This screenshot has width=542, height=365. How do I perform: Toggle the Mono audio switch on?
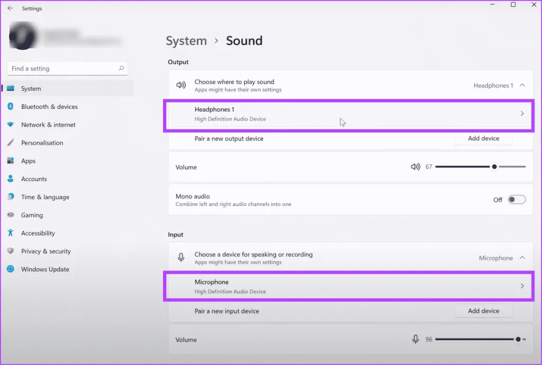point(516,200)
